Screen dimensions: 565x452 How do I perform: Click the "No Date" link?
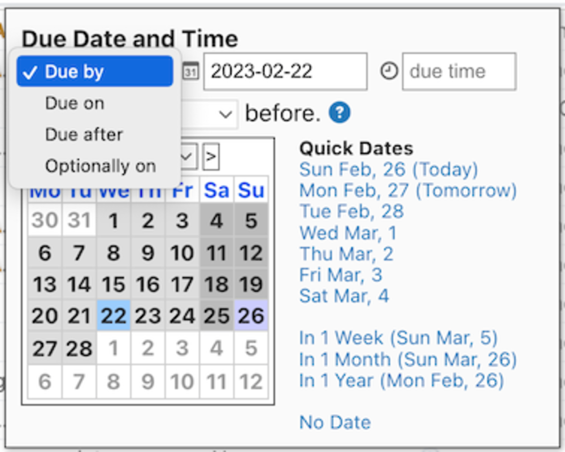pyautogui.click(x=335, y=422)
